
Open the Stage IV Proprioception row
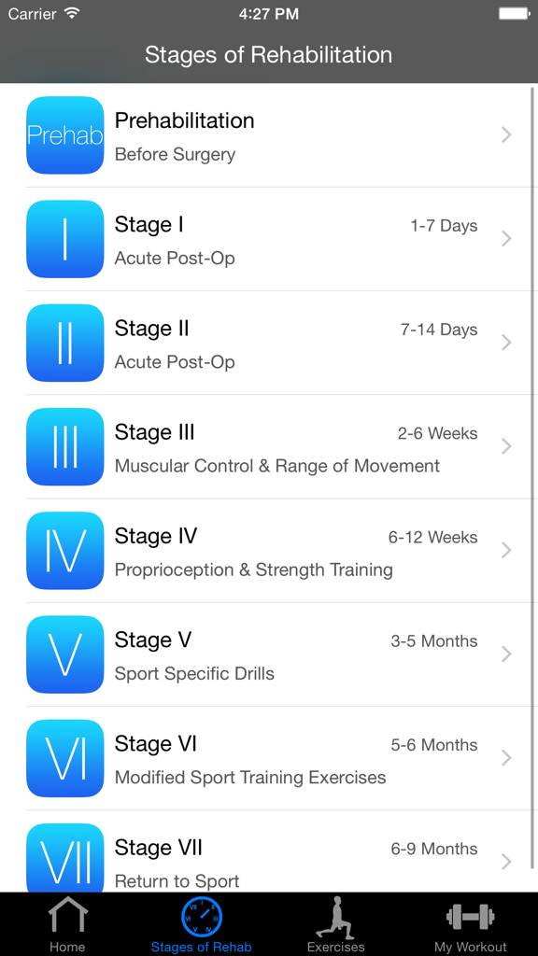(x=280, y=550)
